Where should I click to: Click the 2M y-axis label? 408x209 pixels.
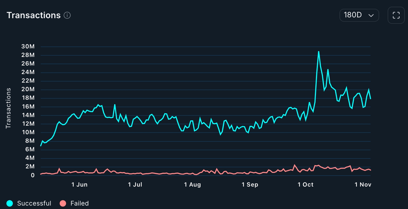[29, 167]
